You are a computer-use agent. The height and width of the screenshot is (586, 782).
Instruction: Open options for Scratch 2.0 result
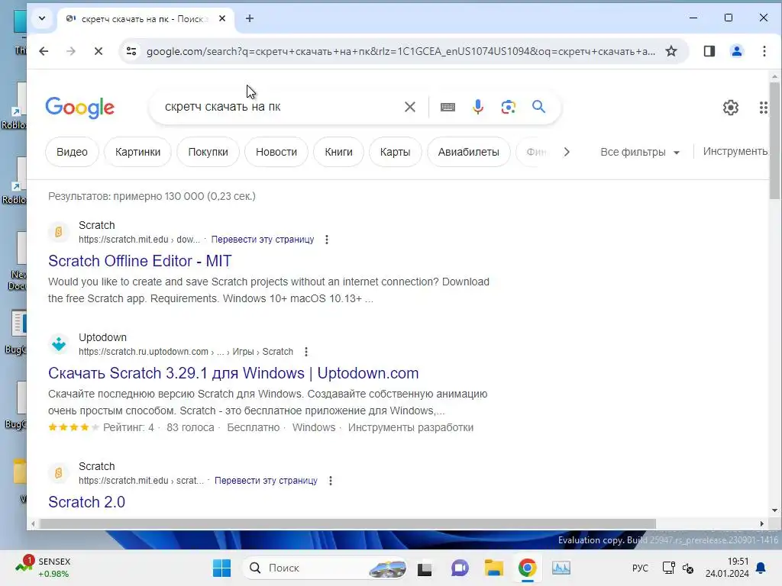[x=330, y=481]
